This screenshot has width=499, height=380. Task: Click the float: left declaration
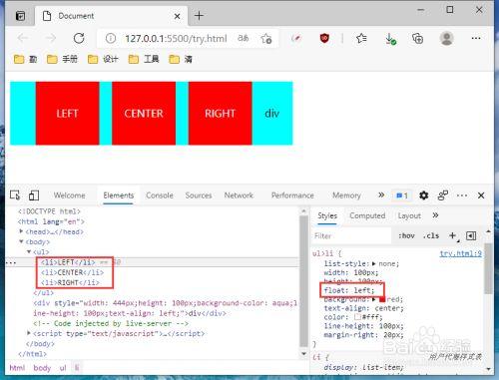(x=349, y=290)
